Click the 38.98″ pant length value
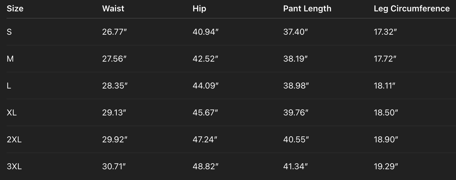456x180 pixels. pyautogui.click(x=296, y=86)
